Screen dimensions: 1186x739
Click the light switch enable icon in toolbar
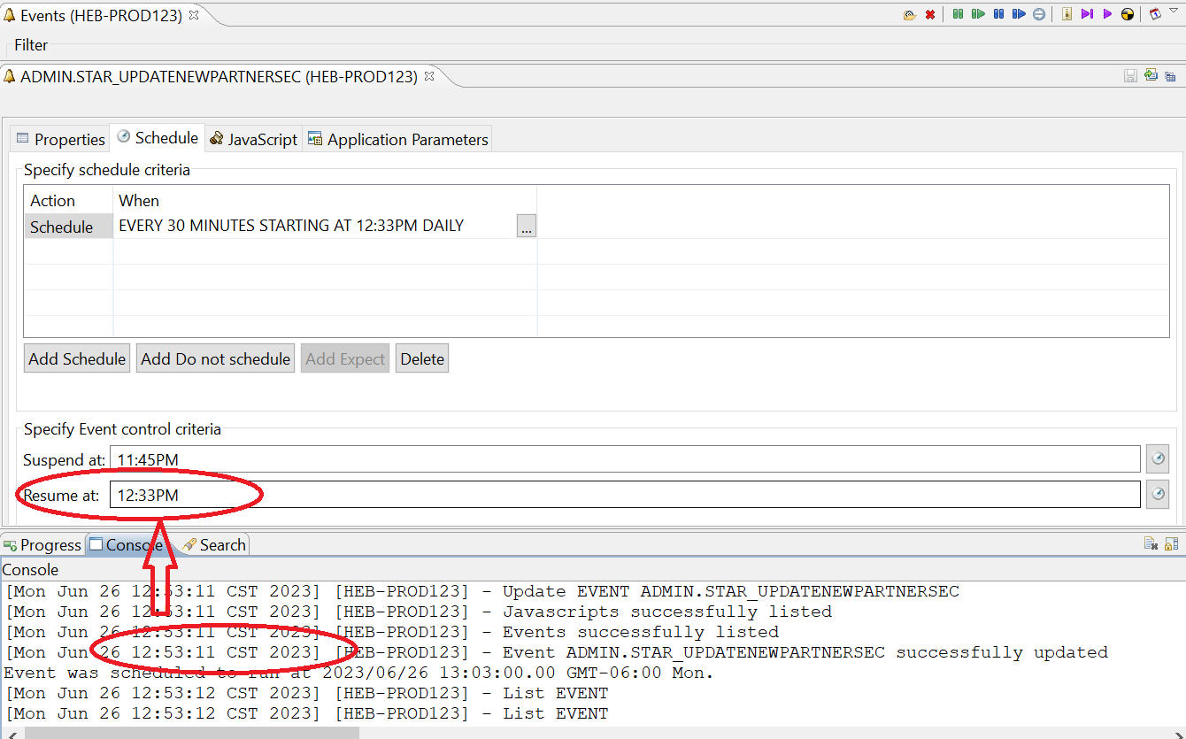(1065, 13)
